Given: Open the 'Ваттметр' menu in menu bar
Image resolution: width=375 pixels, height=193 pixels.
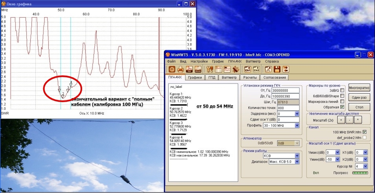Looking at the screenshot, I should point(253,61).
